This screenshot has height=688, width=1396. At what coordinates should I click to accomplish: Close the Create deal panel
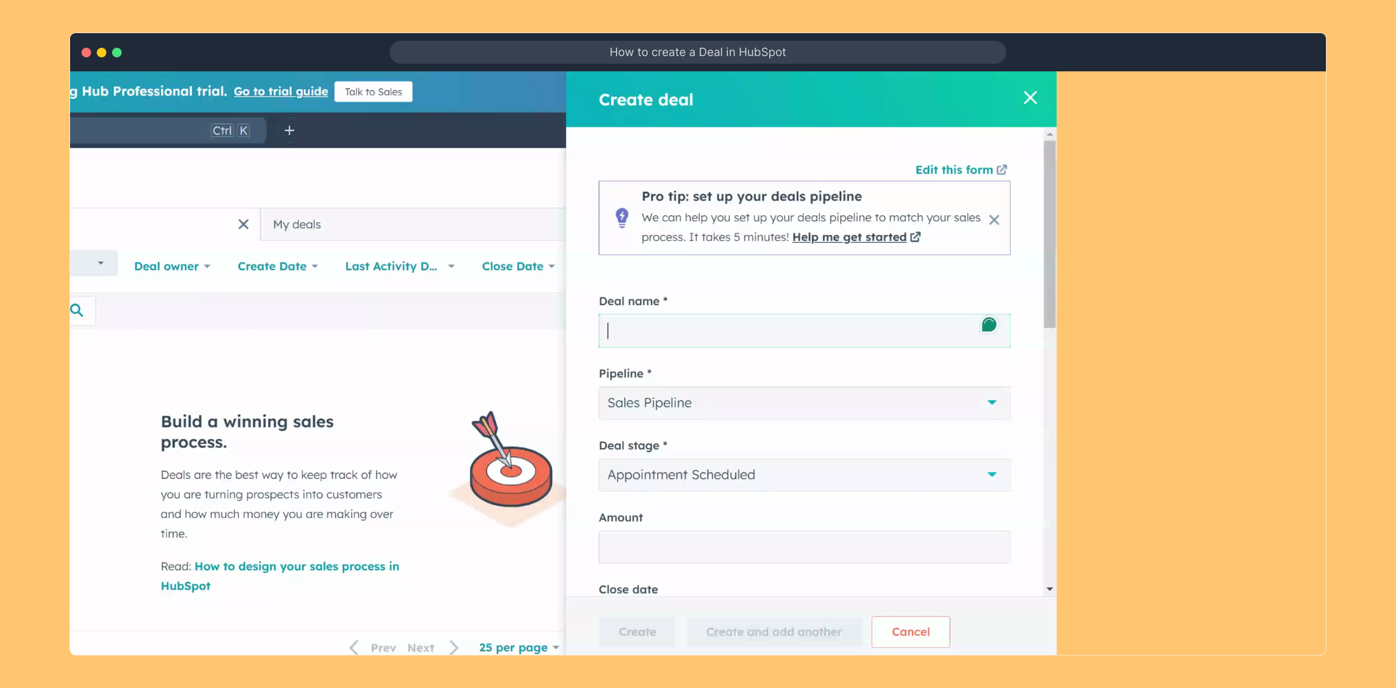pyautogui.click(x=1030, y=97)
